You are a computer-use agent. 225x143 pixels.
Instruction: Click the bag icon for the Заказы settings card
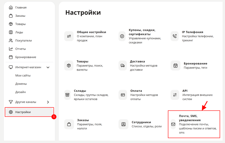(69, 124)
